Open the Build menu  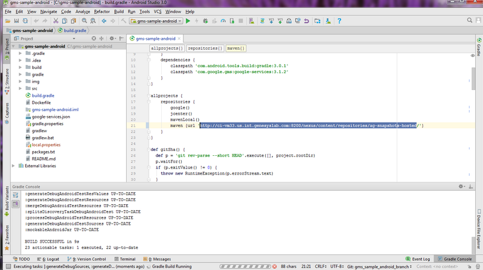click(x=119, y=11)
